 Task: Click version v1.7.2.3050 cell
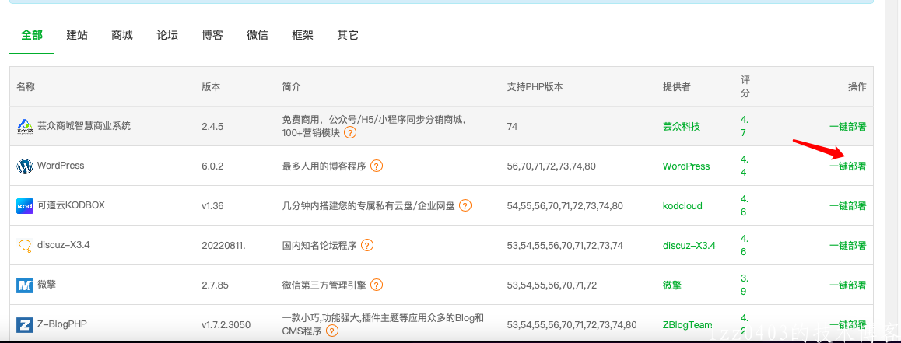point(226,324)
